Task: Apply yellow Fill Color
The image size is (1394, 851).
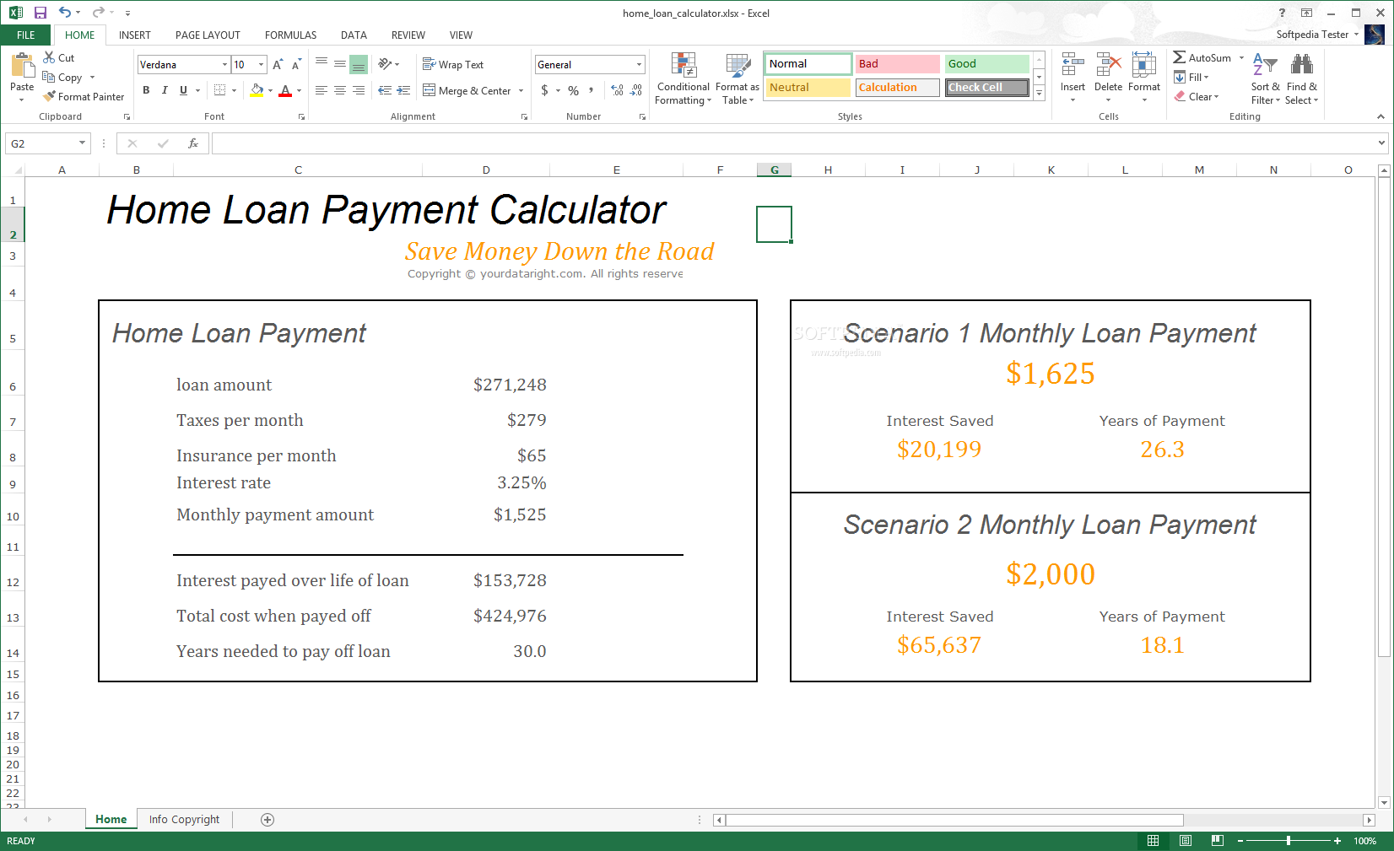Action: click(257, 90)
